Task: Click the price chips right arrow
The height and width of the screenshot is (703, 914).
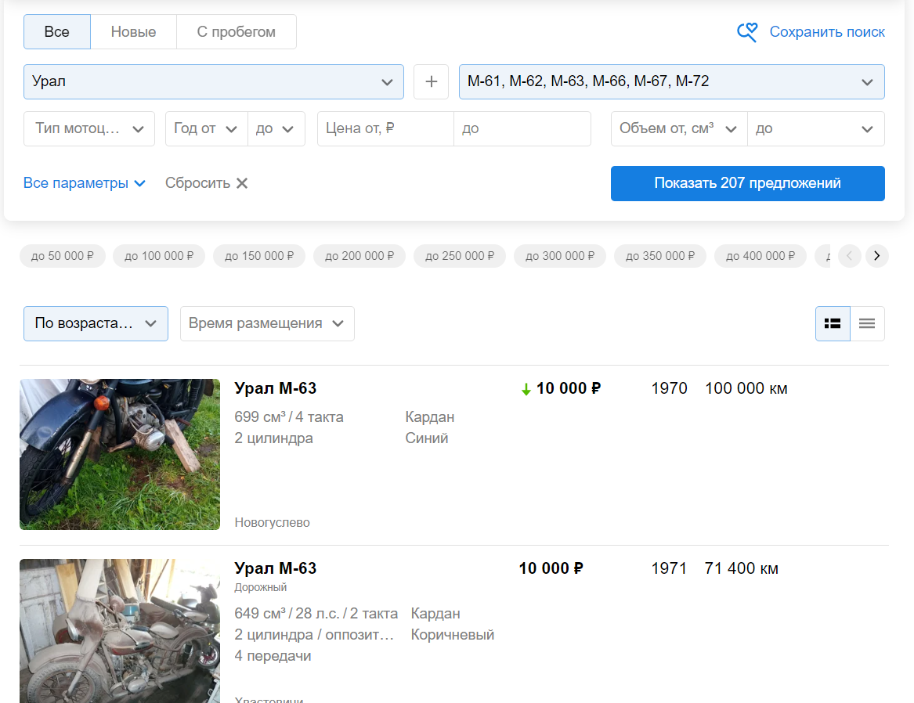Action: pyautogui.click(x=876, y=256)
